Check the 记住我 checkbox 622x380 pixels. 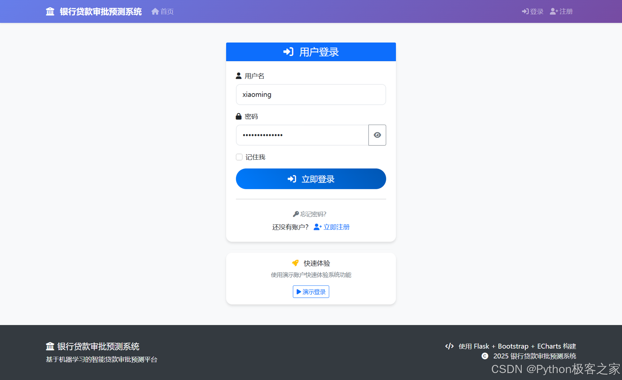tap(239, 157)
